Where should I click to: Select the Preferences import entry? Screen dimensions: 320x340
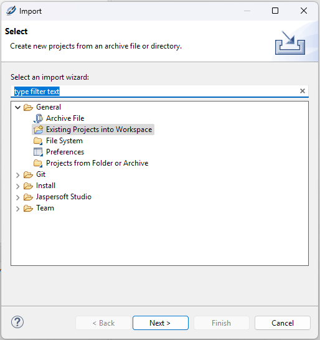pos(65,152)
